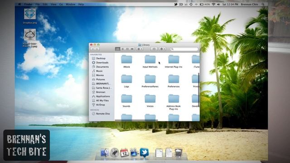Viewport: 290px width, 163px height.
Task: Open the Apple menu
Action: pos(19,4)
